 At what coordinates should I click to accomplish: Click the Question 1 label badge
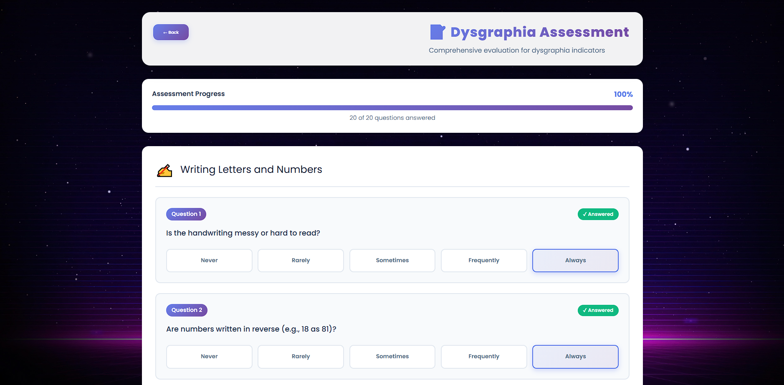pyautogui.click(x=186, y=214)
